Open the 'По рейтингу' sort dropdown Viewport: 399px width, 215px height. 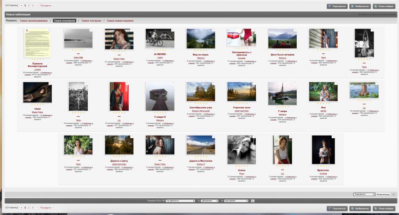tap(180, 201)
